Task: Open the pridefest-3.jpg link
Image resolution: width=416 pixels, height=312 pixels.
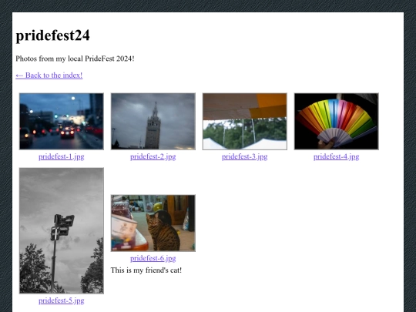Action: (x=245, y=156)
